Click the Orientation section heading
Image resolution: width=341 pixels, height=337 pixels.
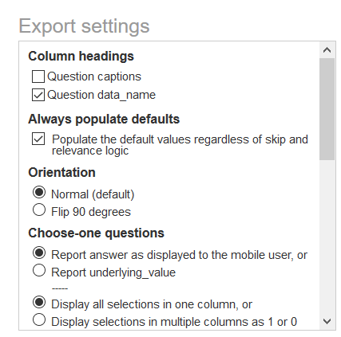61,173
